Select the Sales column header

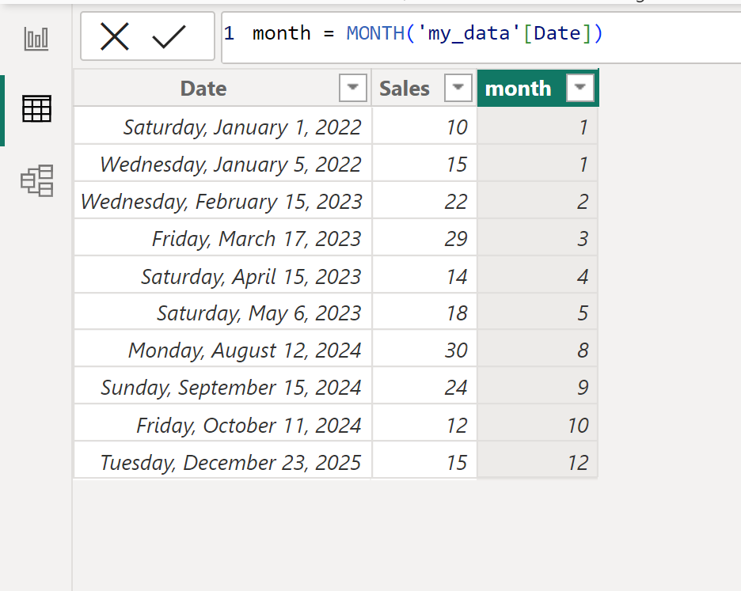pos(405,89)
